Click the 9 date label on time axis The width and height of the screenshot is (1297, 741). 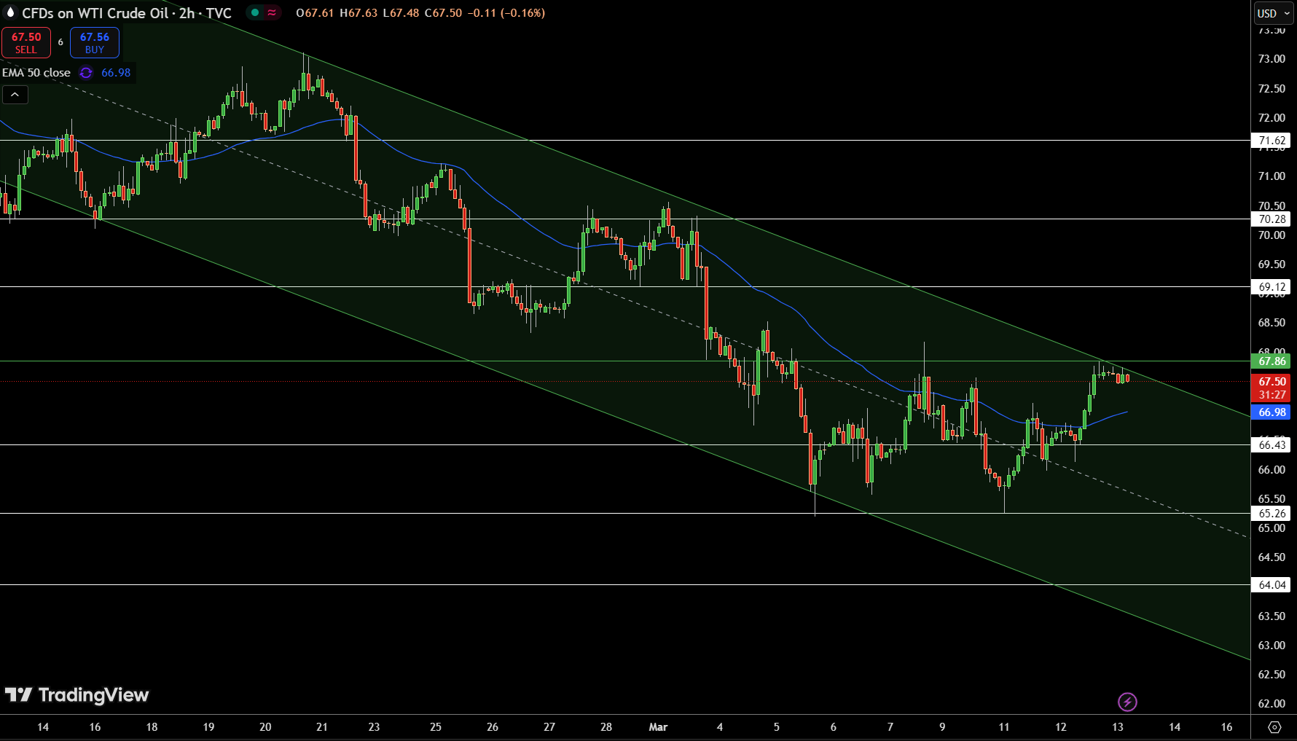point(942,727)
